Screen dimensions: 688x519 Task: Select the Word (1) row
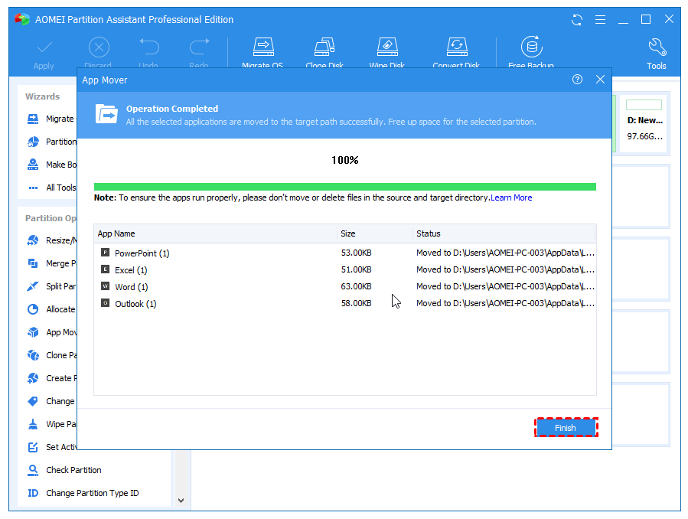coord(345,286)
